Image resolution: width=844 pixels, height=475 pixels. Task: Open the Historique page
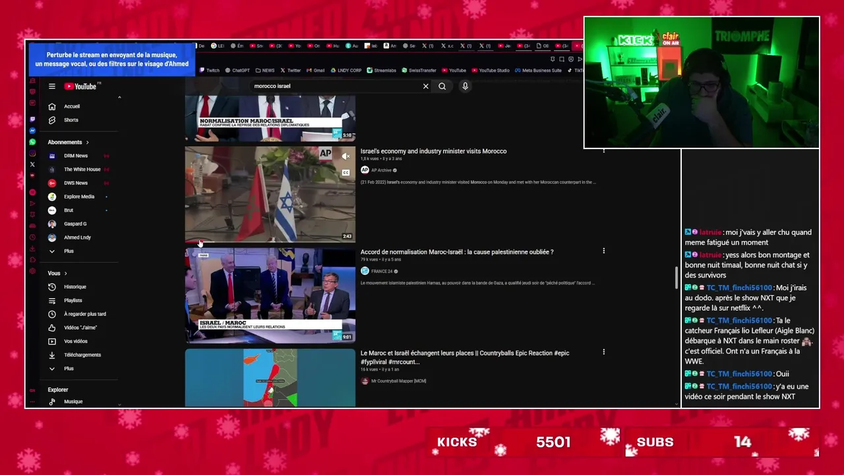click(75, 287)
